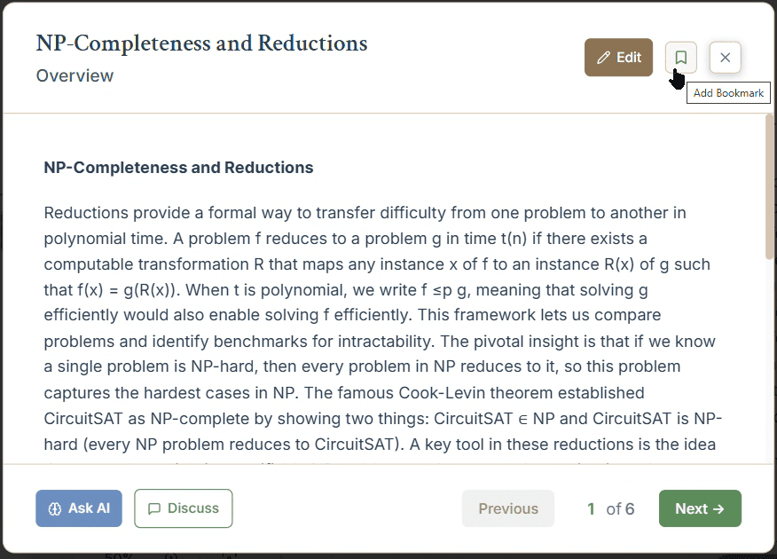
Task: Toggle the Add Bookmark icon
Action: pyautogui.click(x=680, y=58)
